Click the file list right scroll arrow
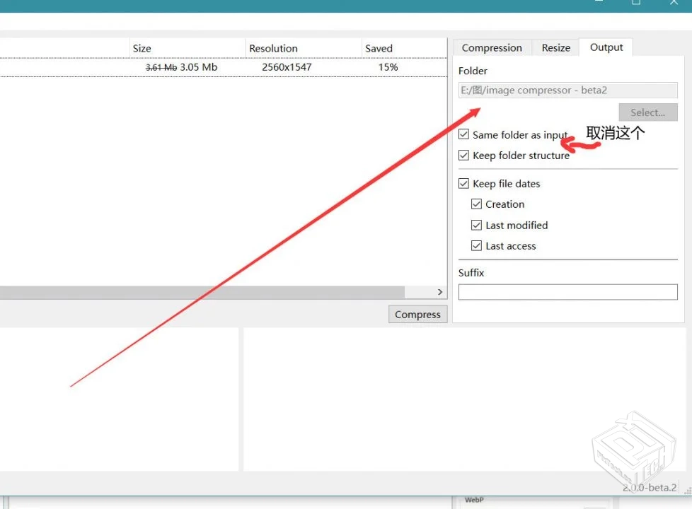Viewport: 692px width, 509px height. [440, 292]
